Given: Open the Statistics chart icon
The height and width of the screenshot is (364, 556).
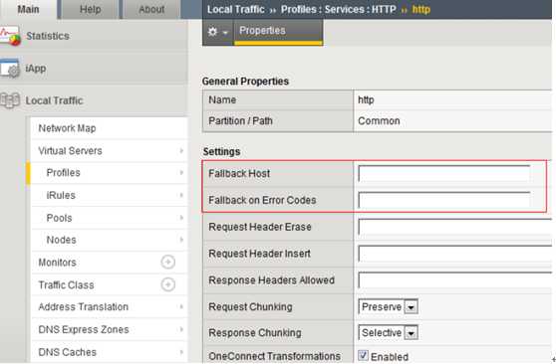Looking at the screenshot, I should click(x=10, y=36).
